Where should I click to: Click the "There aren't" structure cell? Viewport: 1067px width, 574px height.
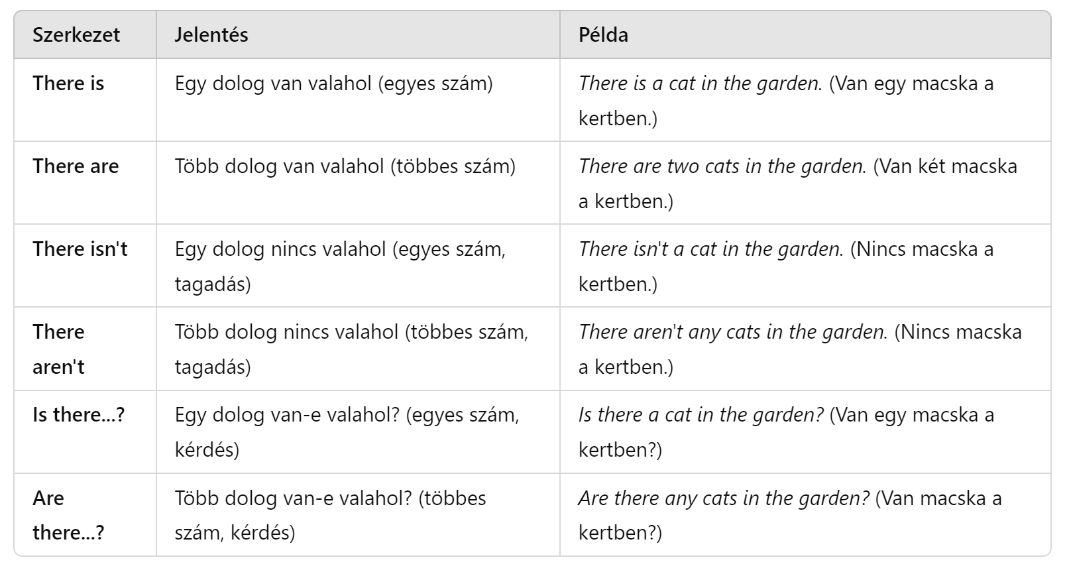59,349
